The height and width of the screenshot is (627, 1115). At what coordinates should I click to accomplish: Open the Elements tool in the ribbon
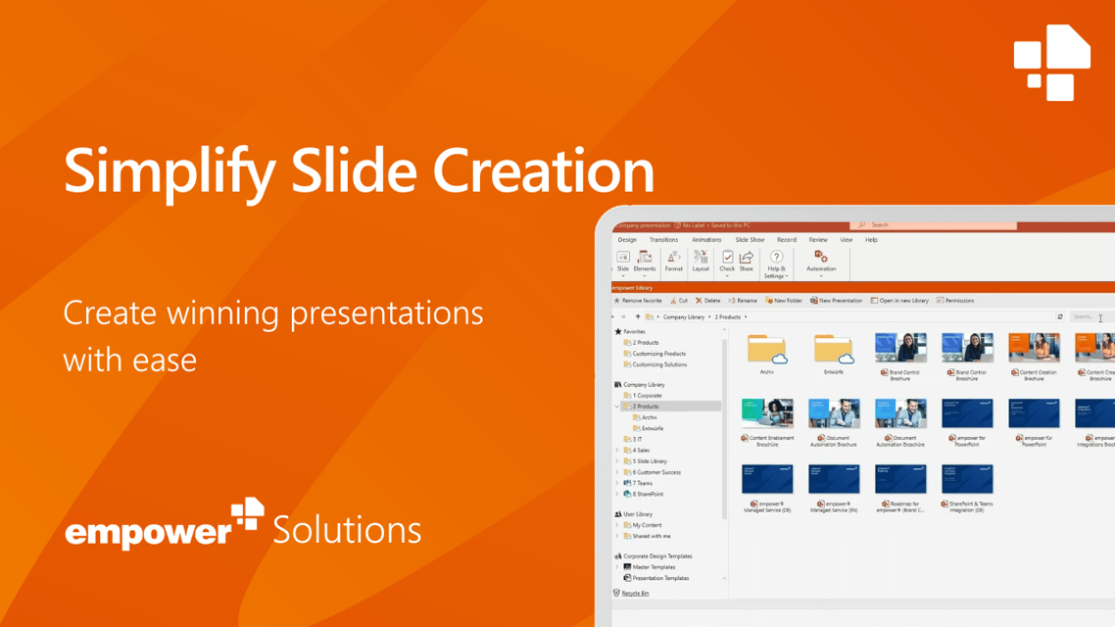pyautogui.click(x=645, y=262)
